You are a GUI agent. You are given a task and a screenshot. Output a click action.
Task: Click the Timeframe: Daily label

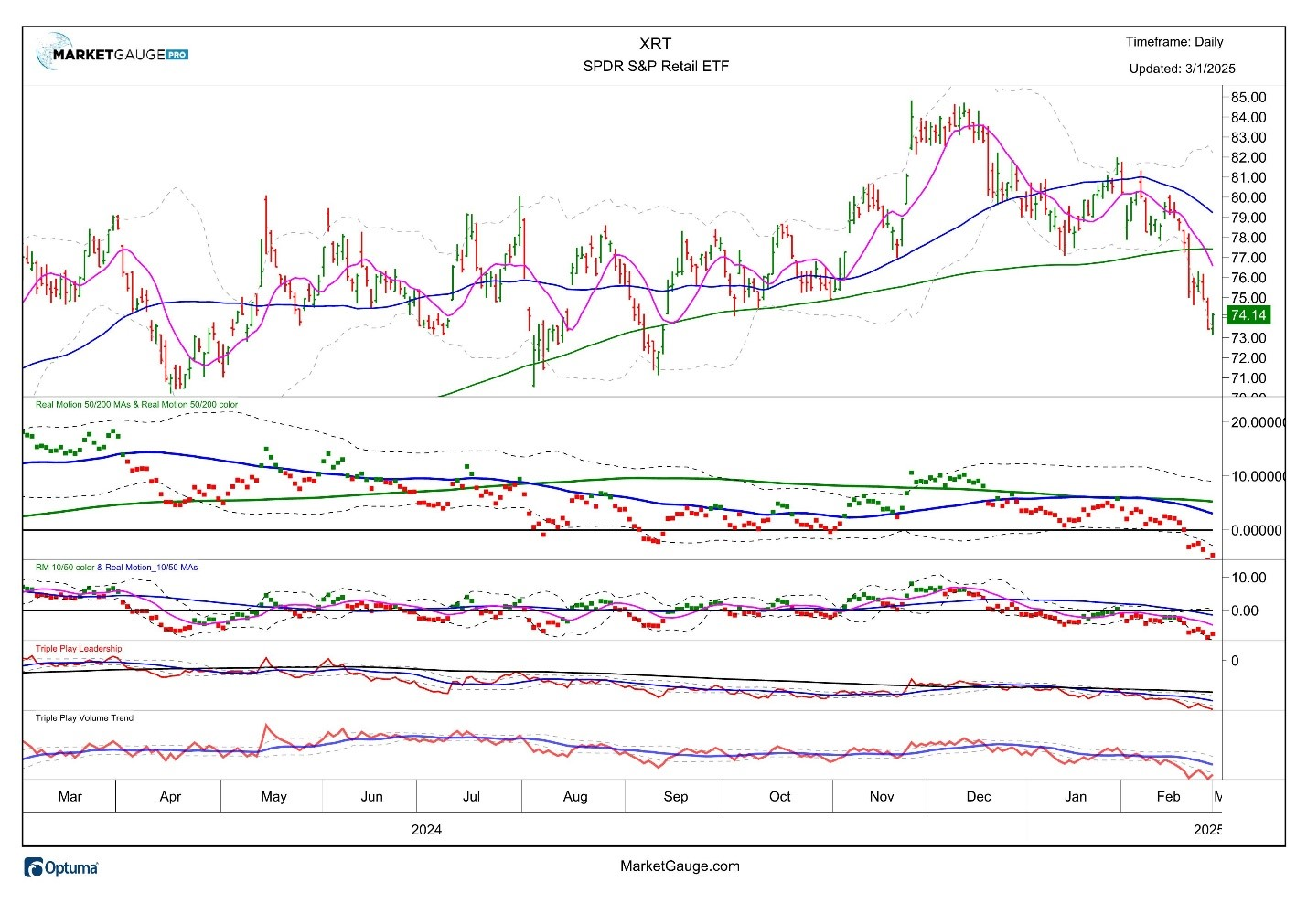click(x=1173, y=42)
